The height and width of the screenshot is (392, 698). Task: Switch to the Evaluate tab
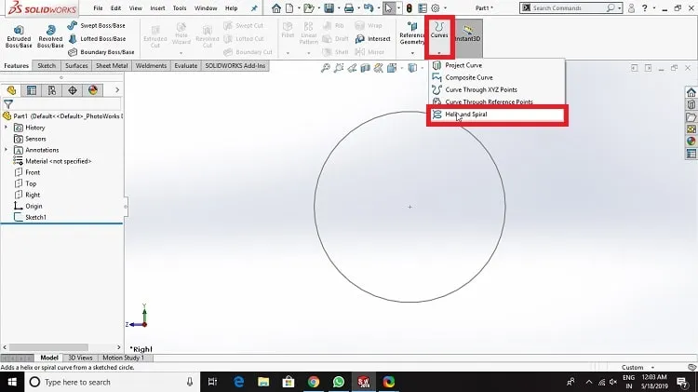click(185, 65)
